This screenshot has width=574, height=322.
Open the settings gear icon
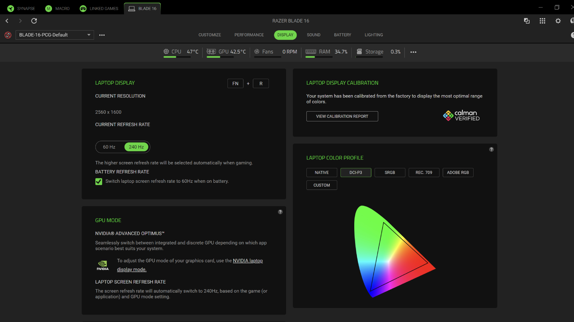click(x=558, y=21)
